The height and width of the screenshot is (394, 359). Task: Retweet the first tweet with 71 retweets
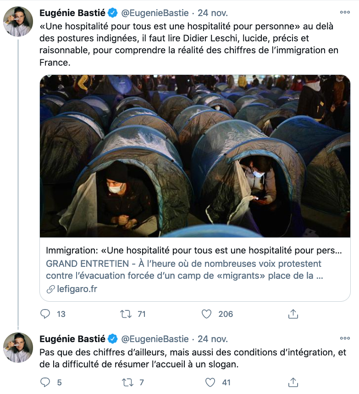click(126, 314)
